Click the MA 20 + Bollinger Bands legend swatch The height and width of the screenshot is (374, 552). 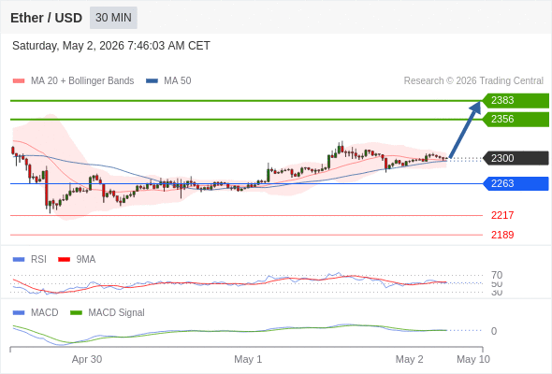[x=19, y=81]
